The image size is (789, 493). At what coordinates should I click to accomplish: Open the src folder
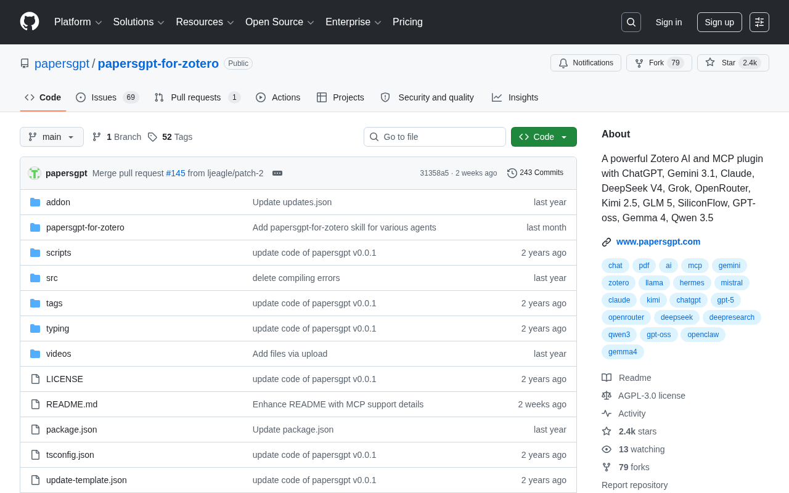point(52,278)
